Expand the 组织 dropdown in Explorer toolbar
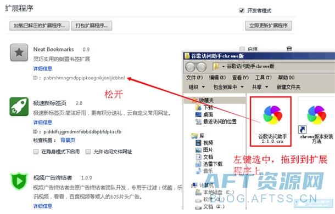 click(x=197, y=87)
